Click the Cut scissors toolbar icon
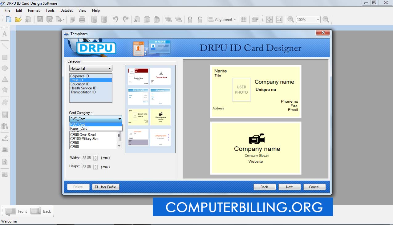The width and height of the screenshot is (393, 225). pos(137,19)
